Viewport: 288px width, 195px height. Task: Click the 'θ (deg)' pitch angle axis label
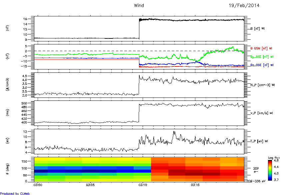(x=8, y=169)
